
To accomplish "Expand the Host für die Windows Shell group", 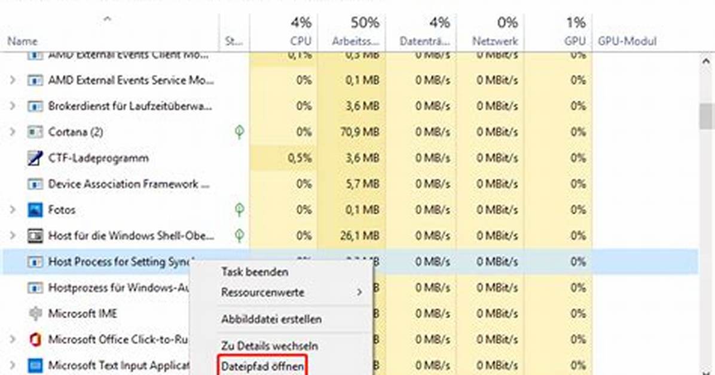I will click(13, 236).
